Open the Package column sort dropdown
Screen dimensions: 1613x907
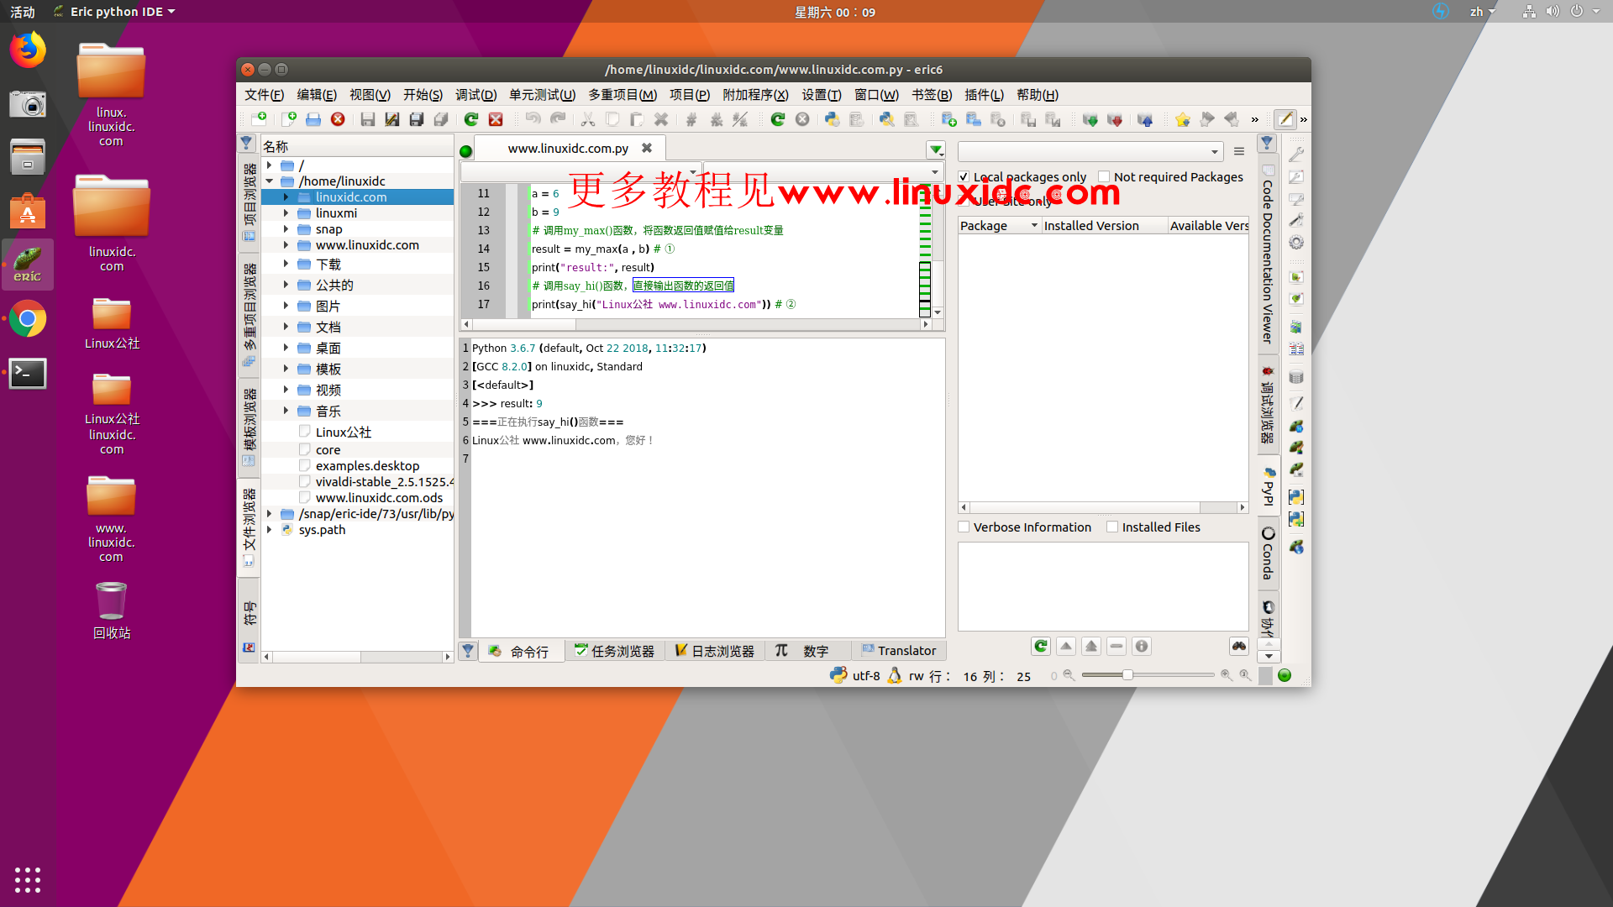coord(1034,225)
